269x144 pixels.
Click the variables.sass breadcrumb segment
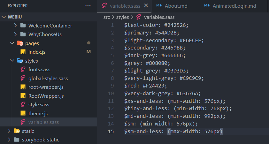[x=159, y=17]
